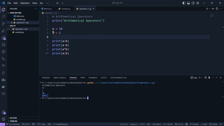Open the Selection menu
224x126 pixels.
pos(25,3)
